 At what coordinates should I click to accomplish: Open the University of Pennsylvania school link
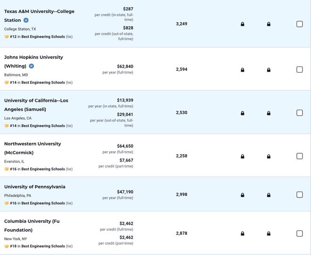[35, 187]
